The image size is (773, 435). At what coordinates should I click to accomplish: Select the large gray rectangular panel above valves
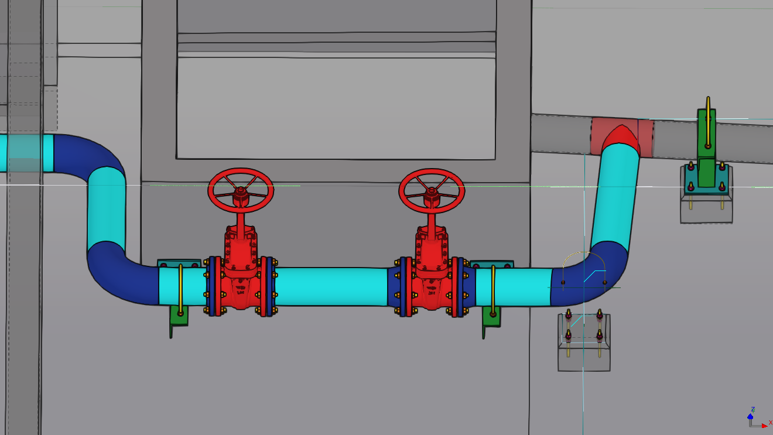[x=336, y=108]
